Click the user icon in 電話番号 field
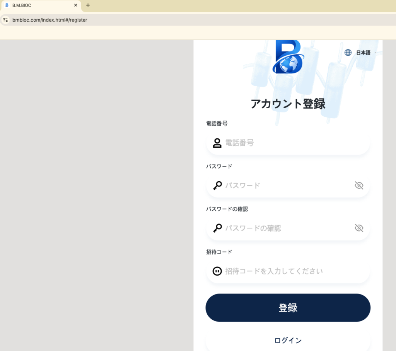Screen dimensions: 396x351 point(217,143)
